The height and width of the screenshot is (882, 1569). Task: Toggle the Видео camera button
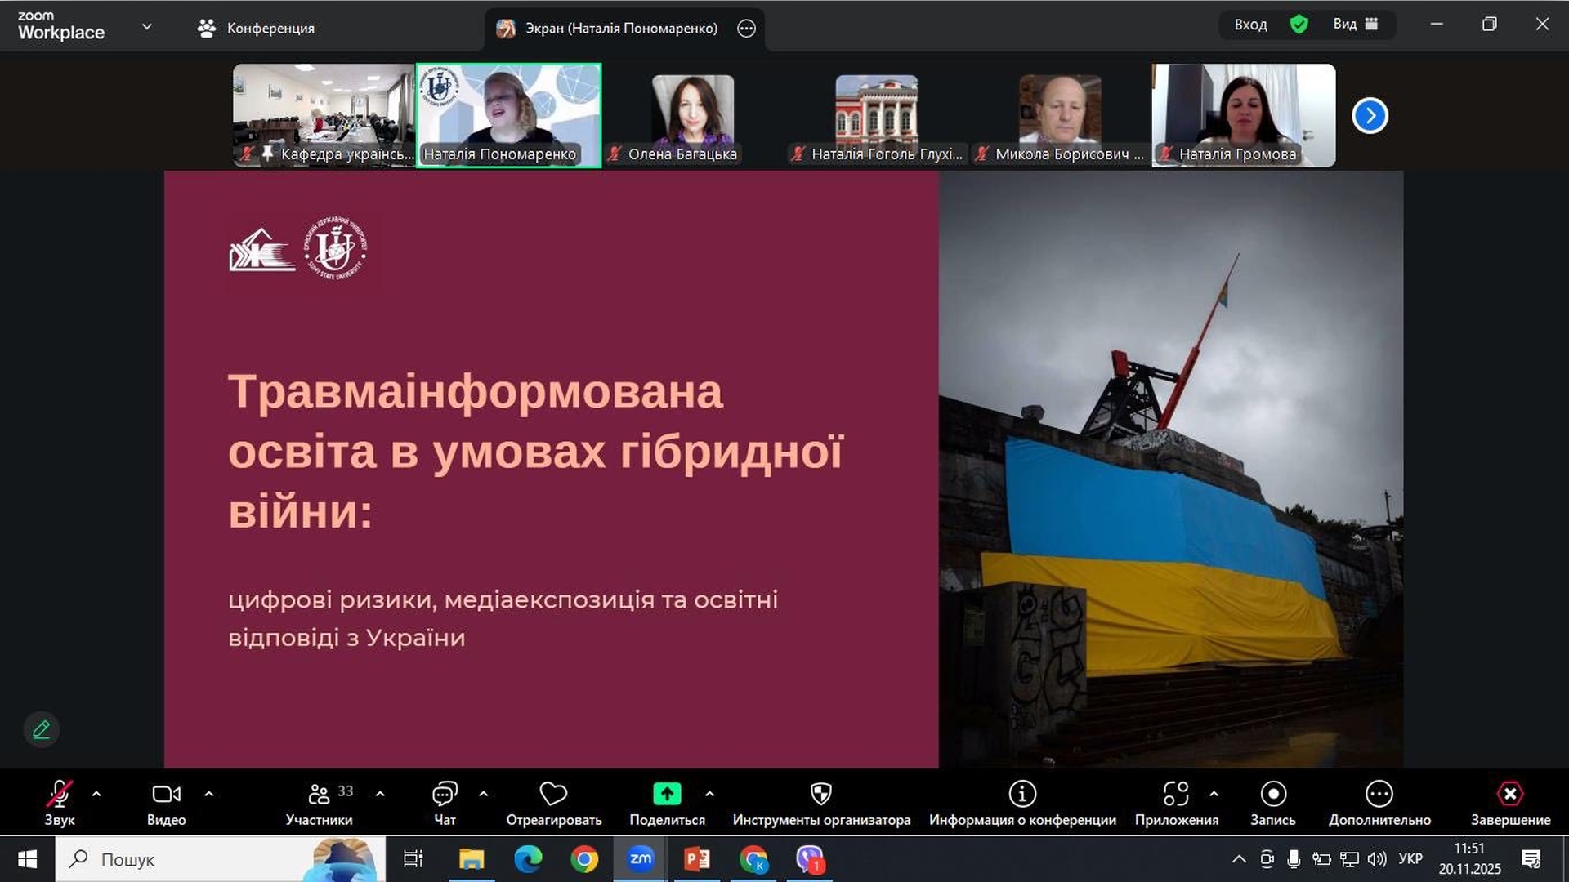point(166,794)
